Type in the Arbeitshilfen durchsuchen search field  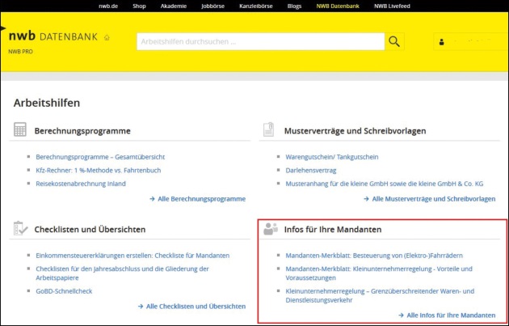259,41
